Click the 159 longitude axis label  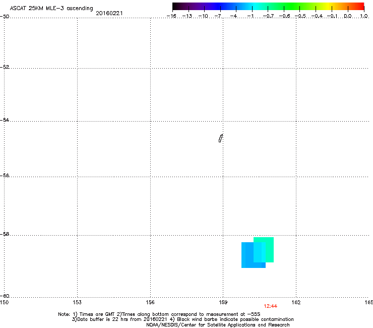click(x=223, y=302)
